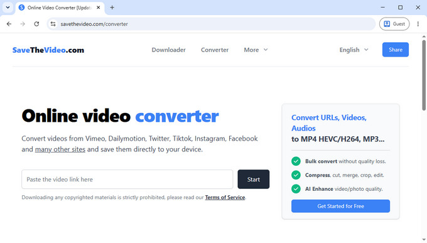Click the blue Share button
Viewport: 427px width, 243px height.
pos(396,50)
